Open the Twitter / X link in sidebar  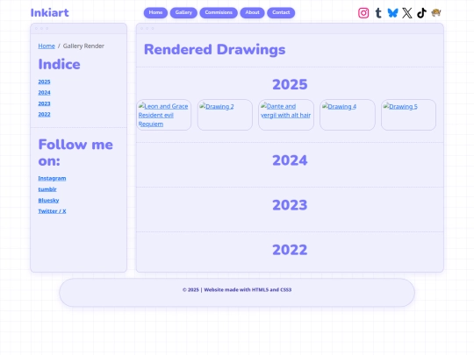(52, 211)
